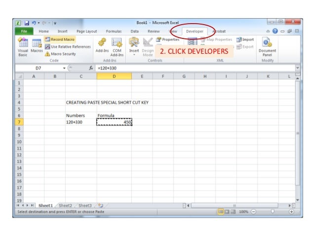The height and width of the screenshot is (236, 315).
Task: Open the Undo history dropdown arrow
Action: (39, 23)
